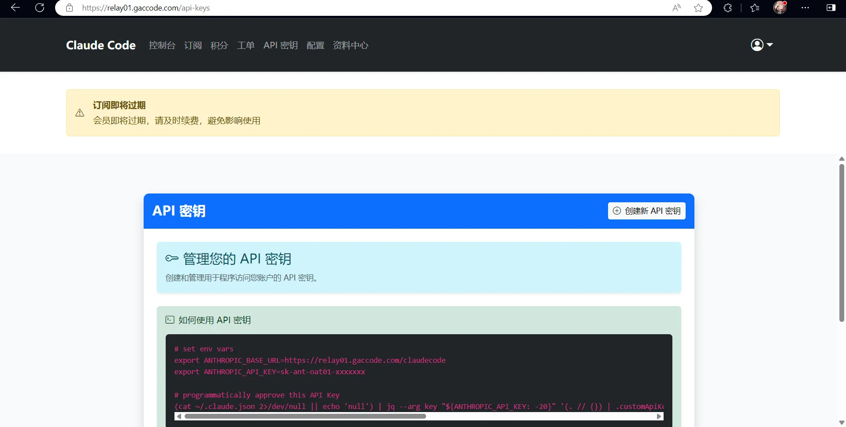Click the page scroll up arrow

click(x=842, y=159)
